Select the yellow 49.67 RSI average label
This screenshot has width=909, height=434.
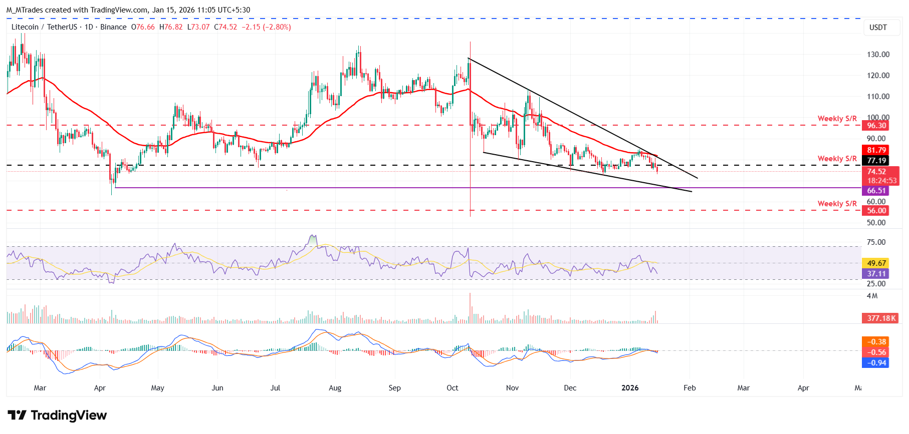coord(876,263)
